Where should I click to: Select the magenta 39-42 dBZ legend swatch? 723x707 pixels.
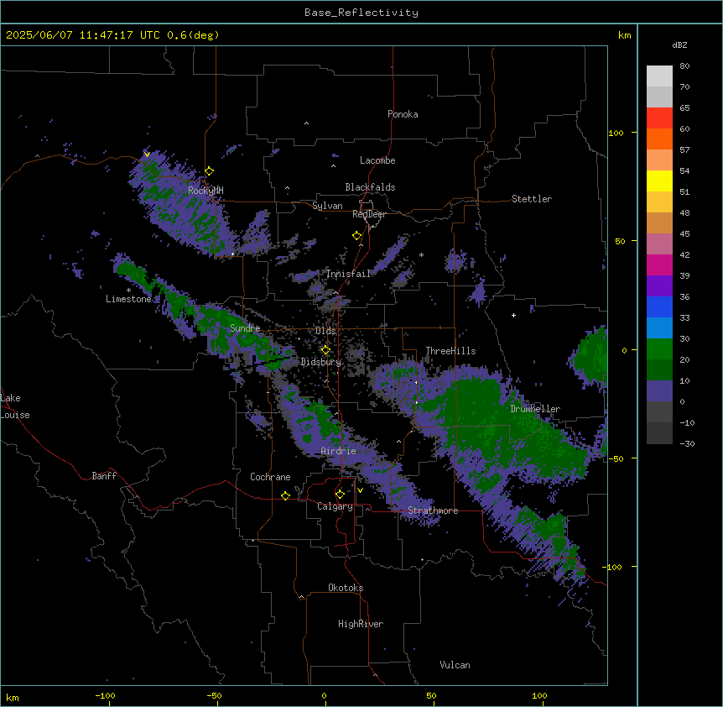pos(659,264)
